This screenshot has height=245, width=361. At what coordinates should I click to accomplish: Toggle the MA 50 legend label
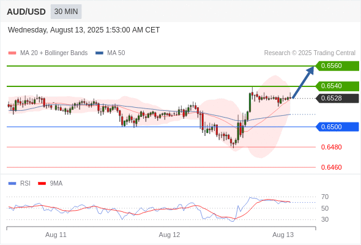click(116, 53)
